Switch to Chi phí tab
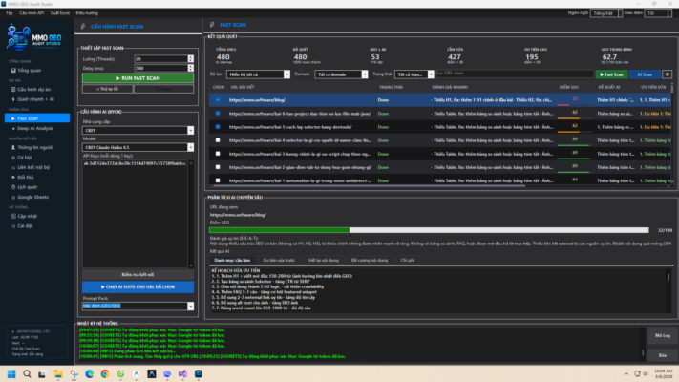Screen dimensions: 679x382 pyautogui.click(x=408, y=261)
